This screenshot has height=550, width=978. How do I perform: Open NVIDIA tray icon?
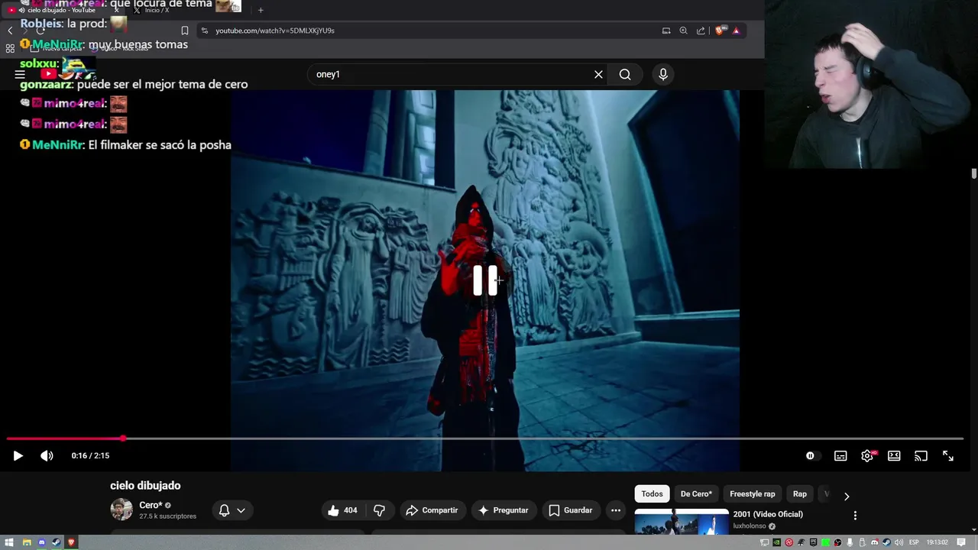click(x=777, y=542)
